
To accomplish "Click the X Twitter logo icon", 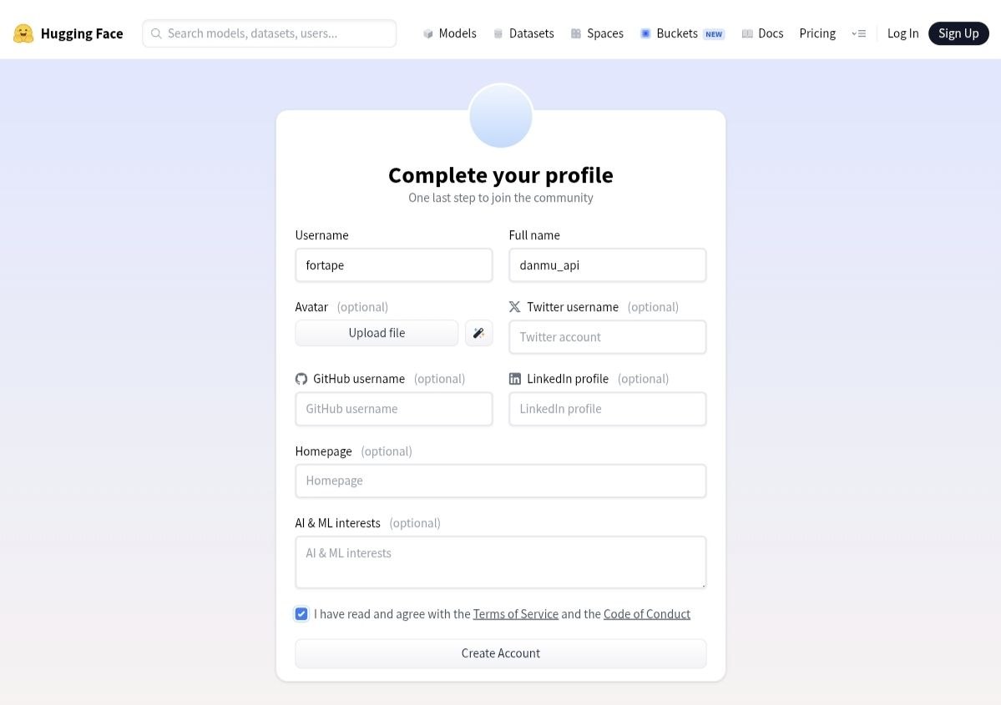I will (x=514, y=307).
